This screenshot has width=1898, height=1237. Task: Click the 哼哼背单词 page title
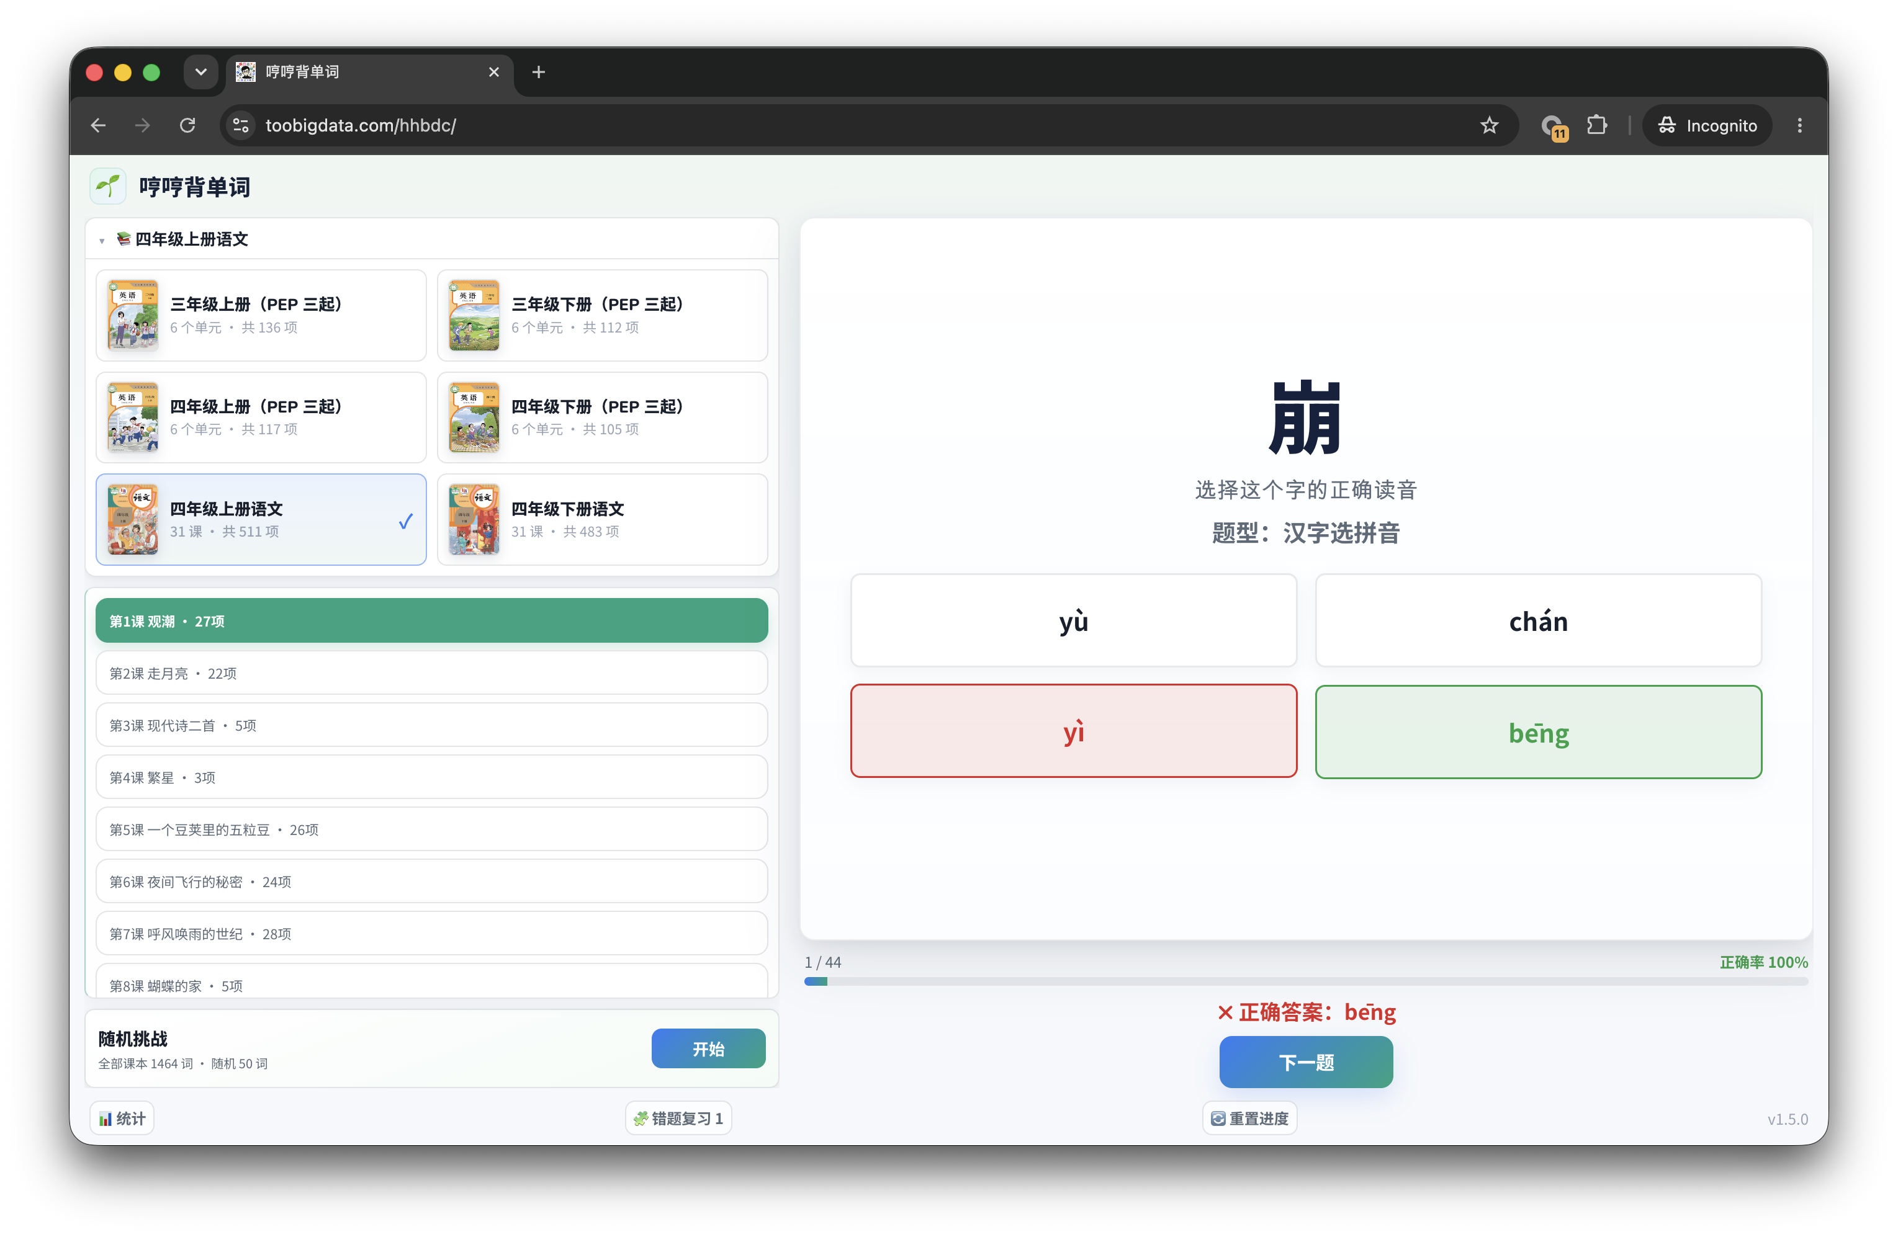pyautogui.click(x=195, y=187)
